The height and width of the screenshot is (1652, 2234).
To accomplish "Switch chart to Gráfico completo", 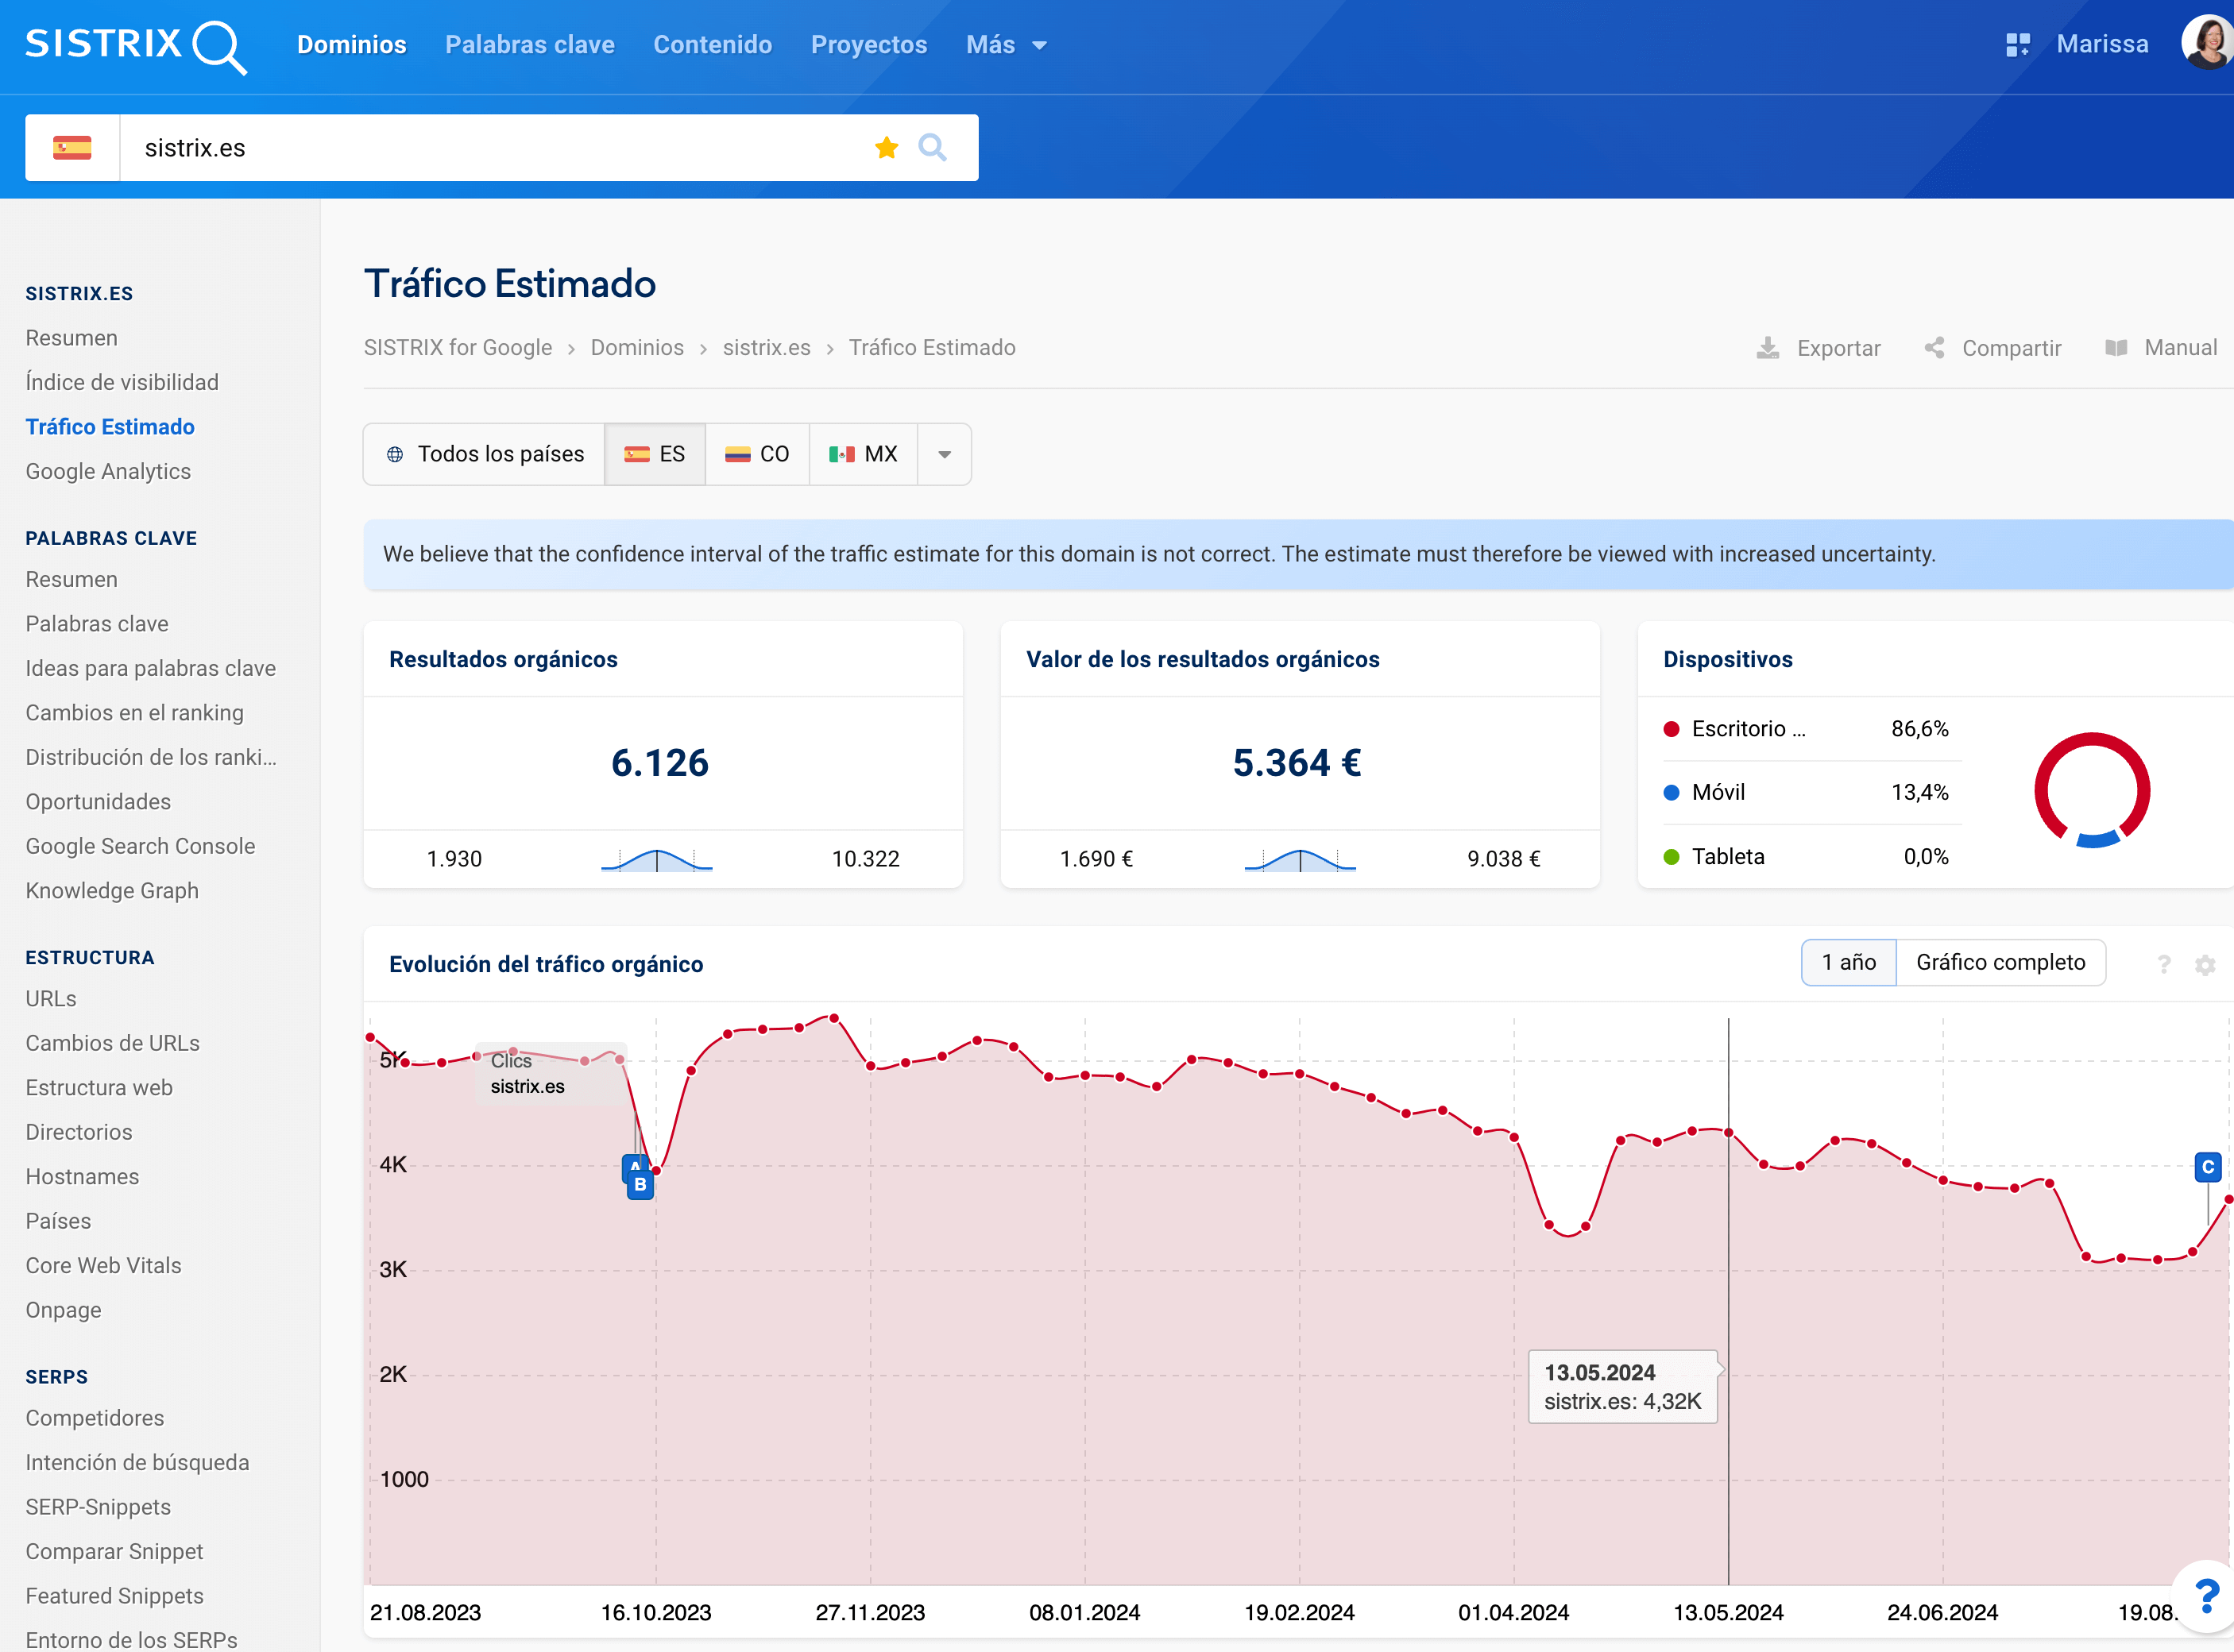I will pos(2000,962).
